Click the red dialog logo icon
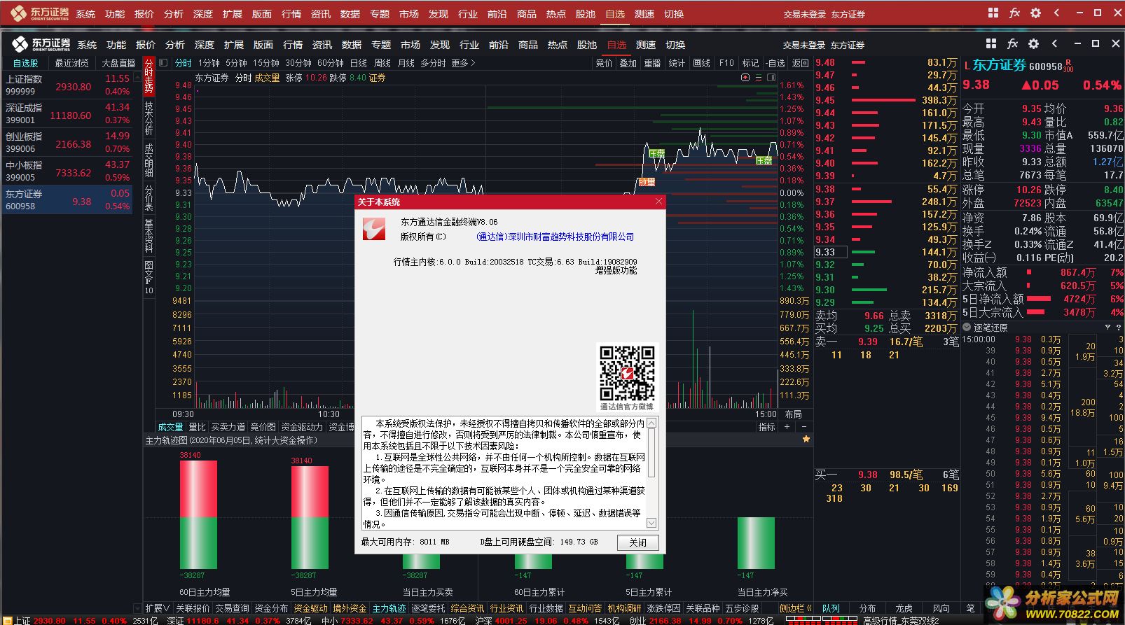This screenshot has width=1125, height=625. [374, 229]
